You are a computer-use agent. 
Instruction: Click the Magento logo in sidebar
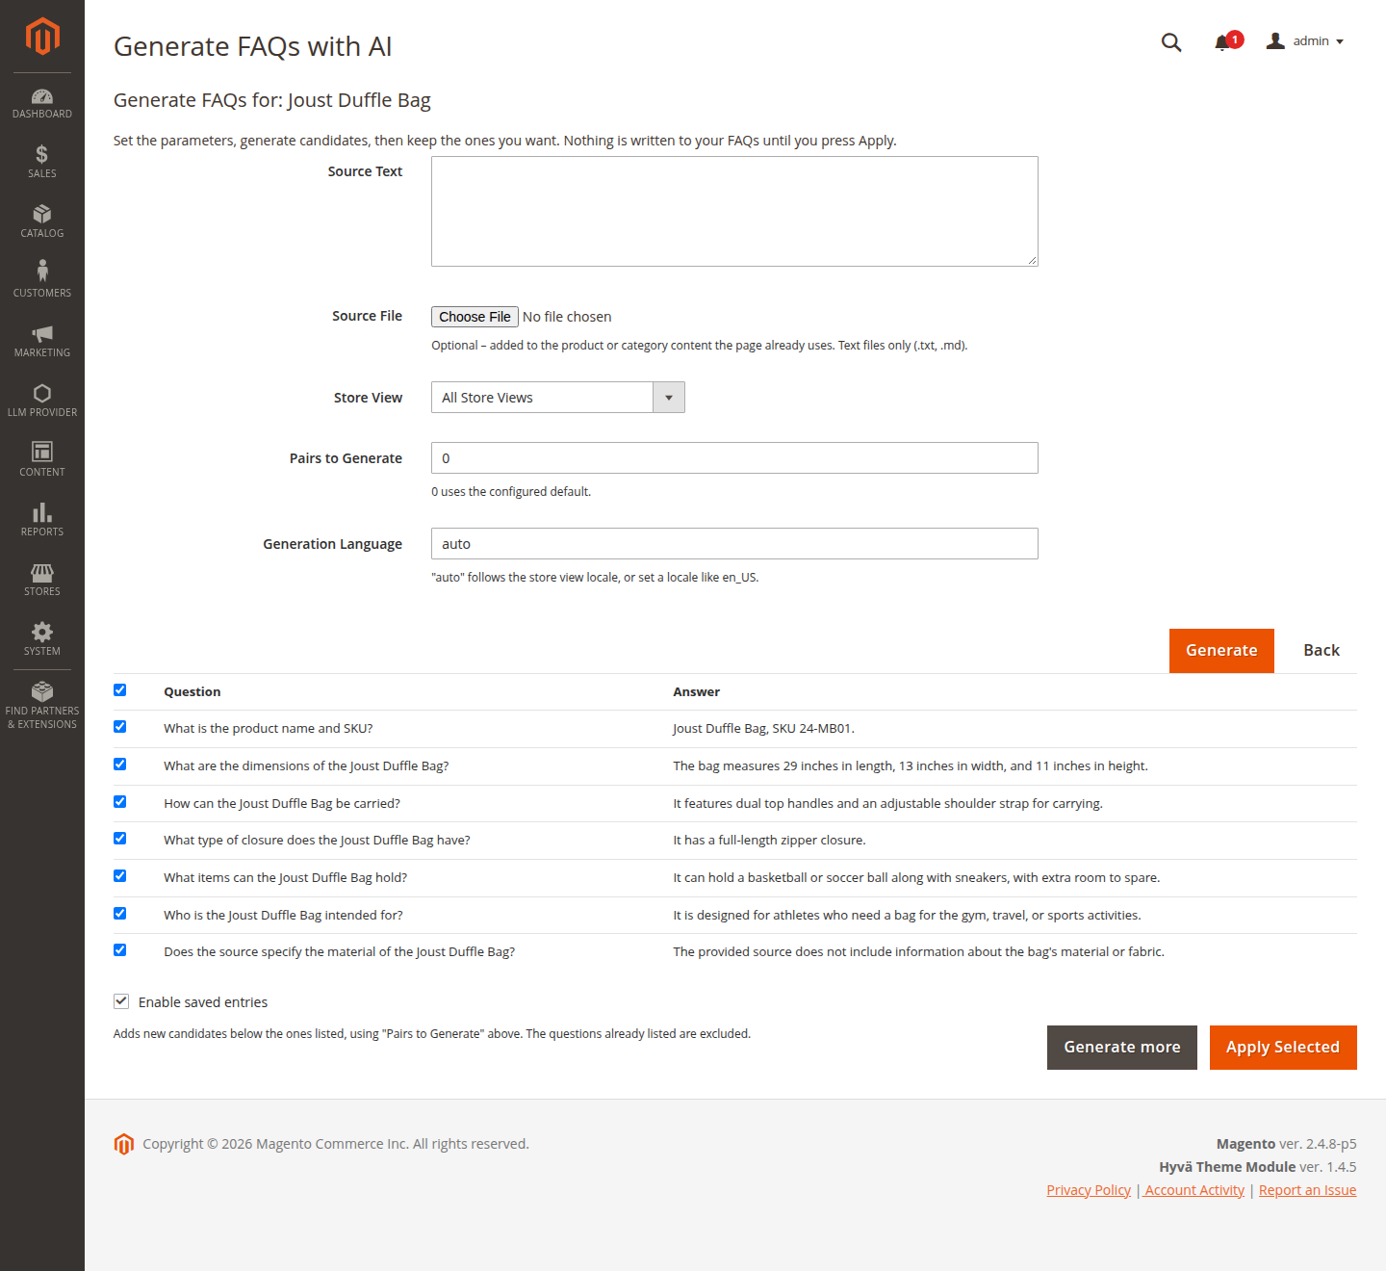pyautogui.click(x=42, y=37)
